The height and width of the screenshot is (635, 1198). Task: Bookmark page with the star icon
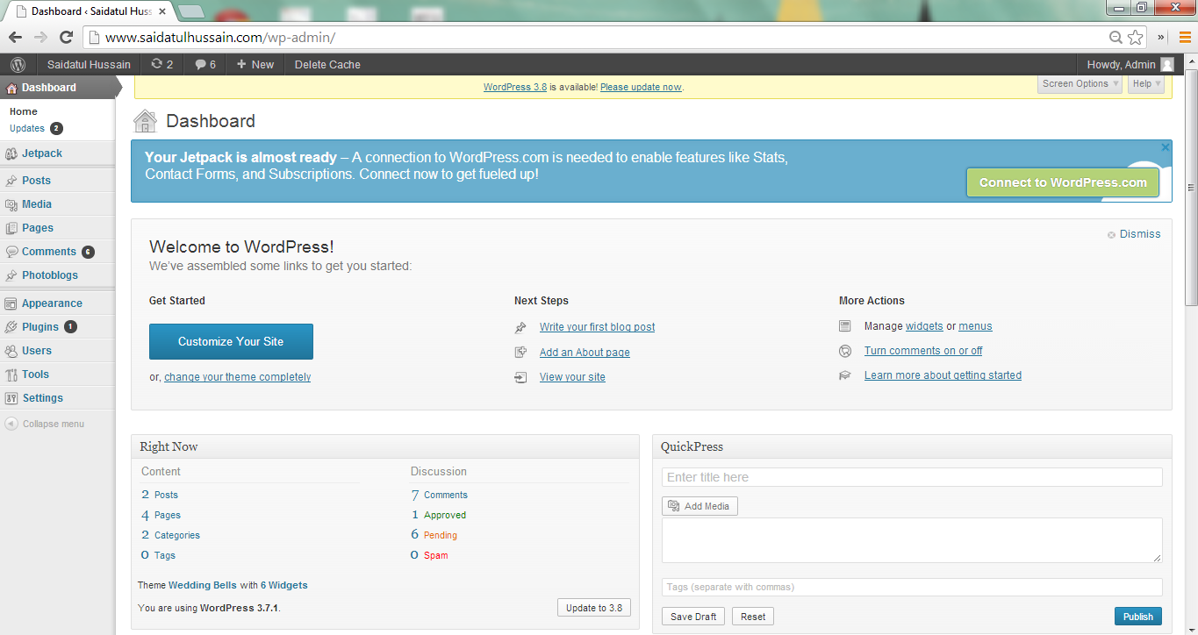pos(1136,37)
